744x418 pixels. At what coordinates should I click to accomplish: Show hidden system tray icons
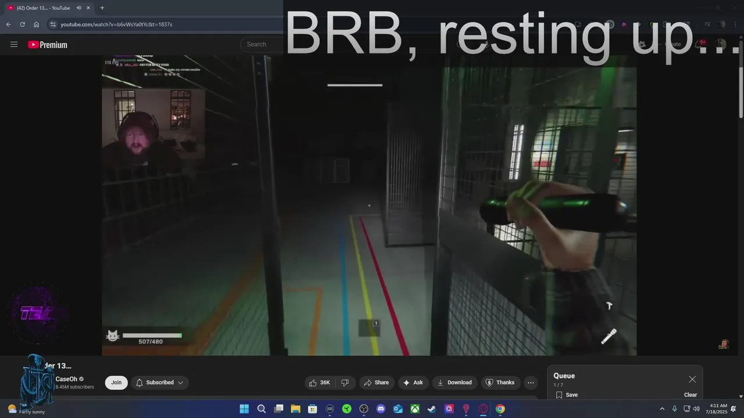coord(661,409)
